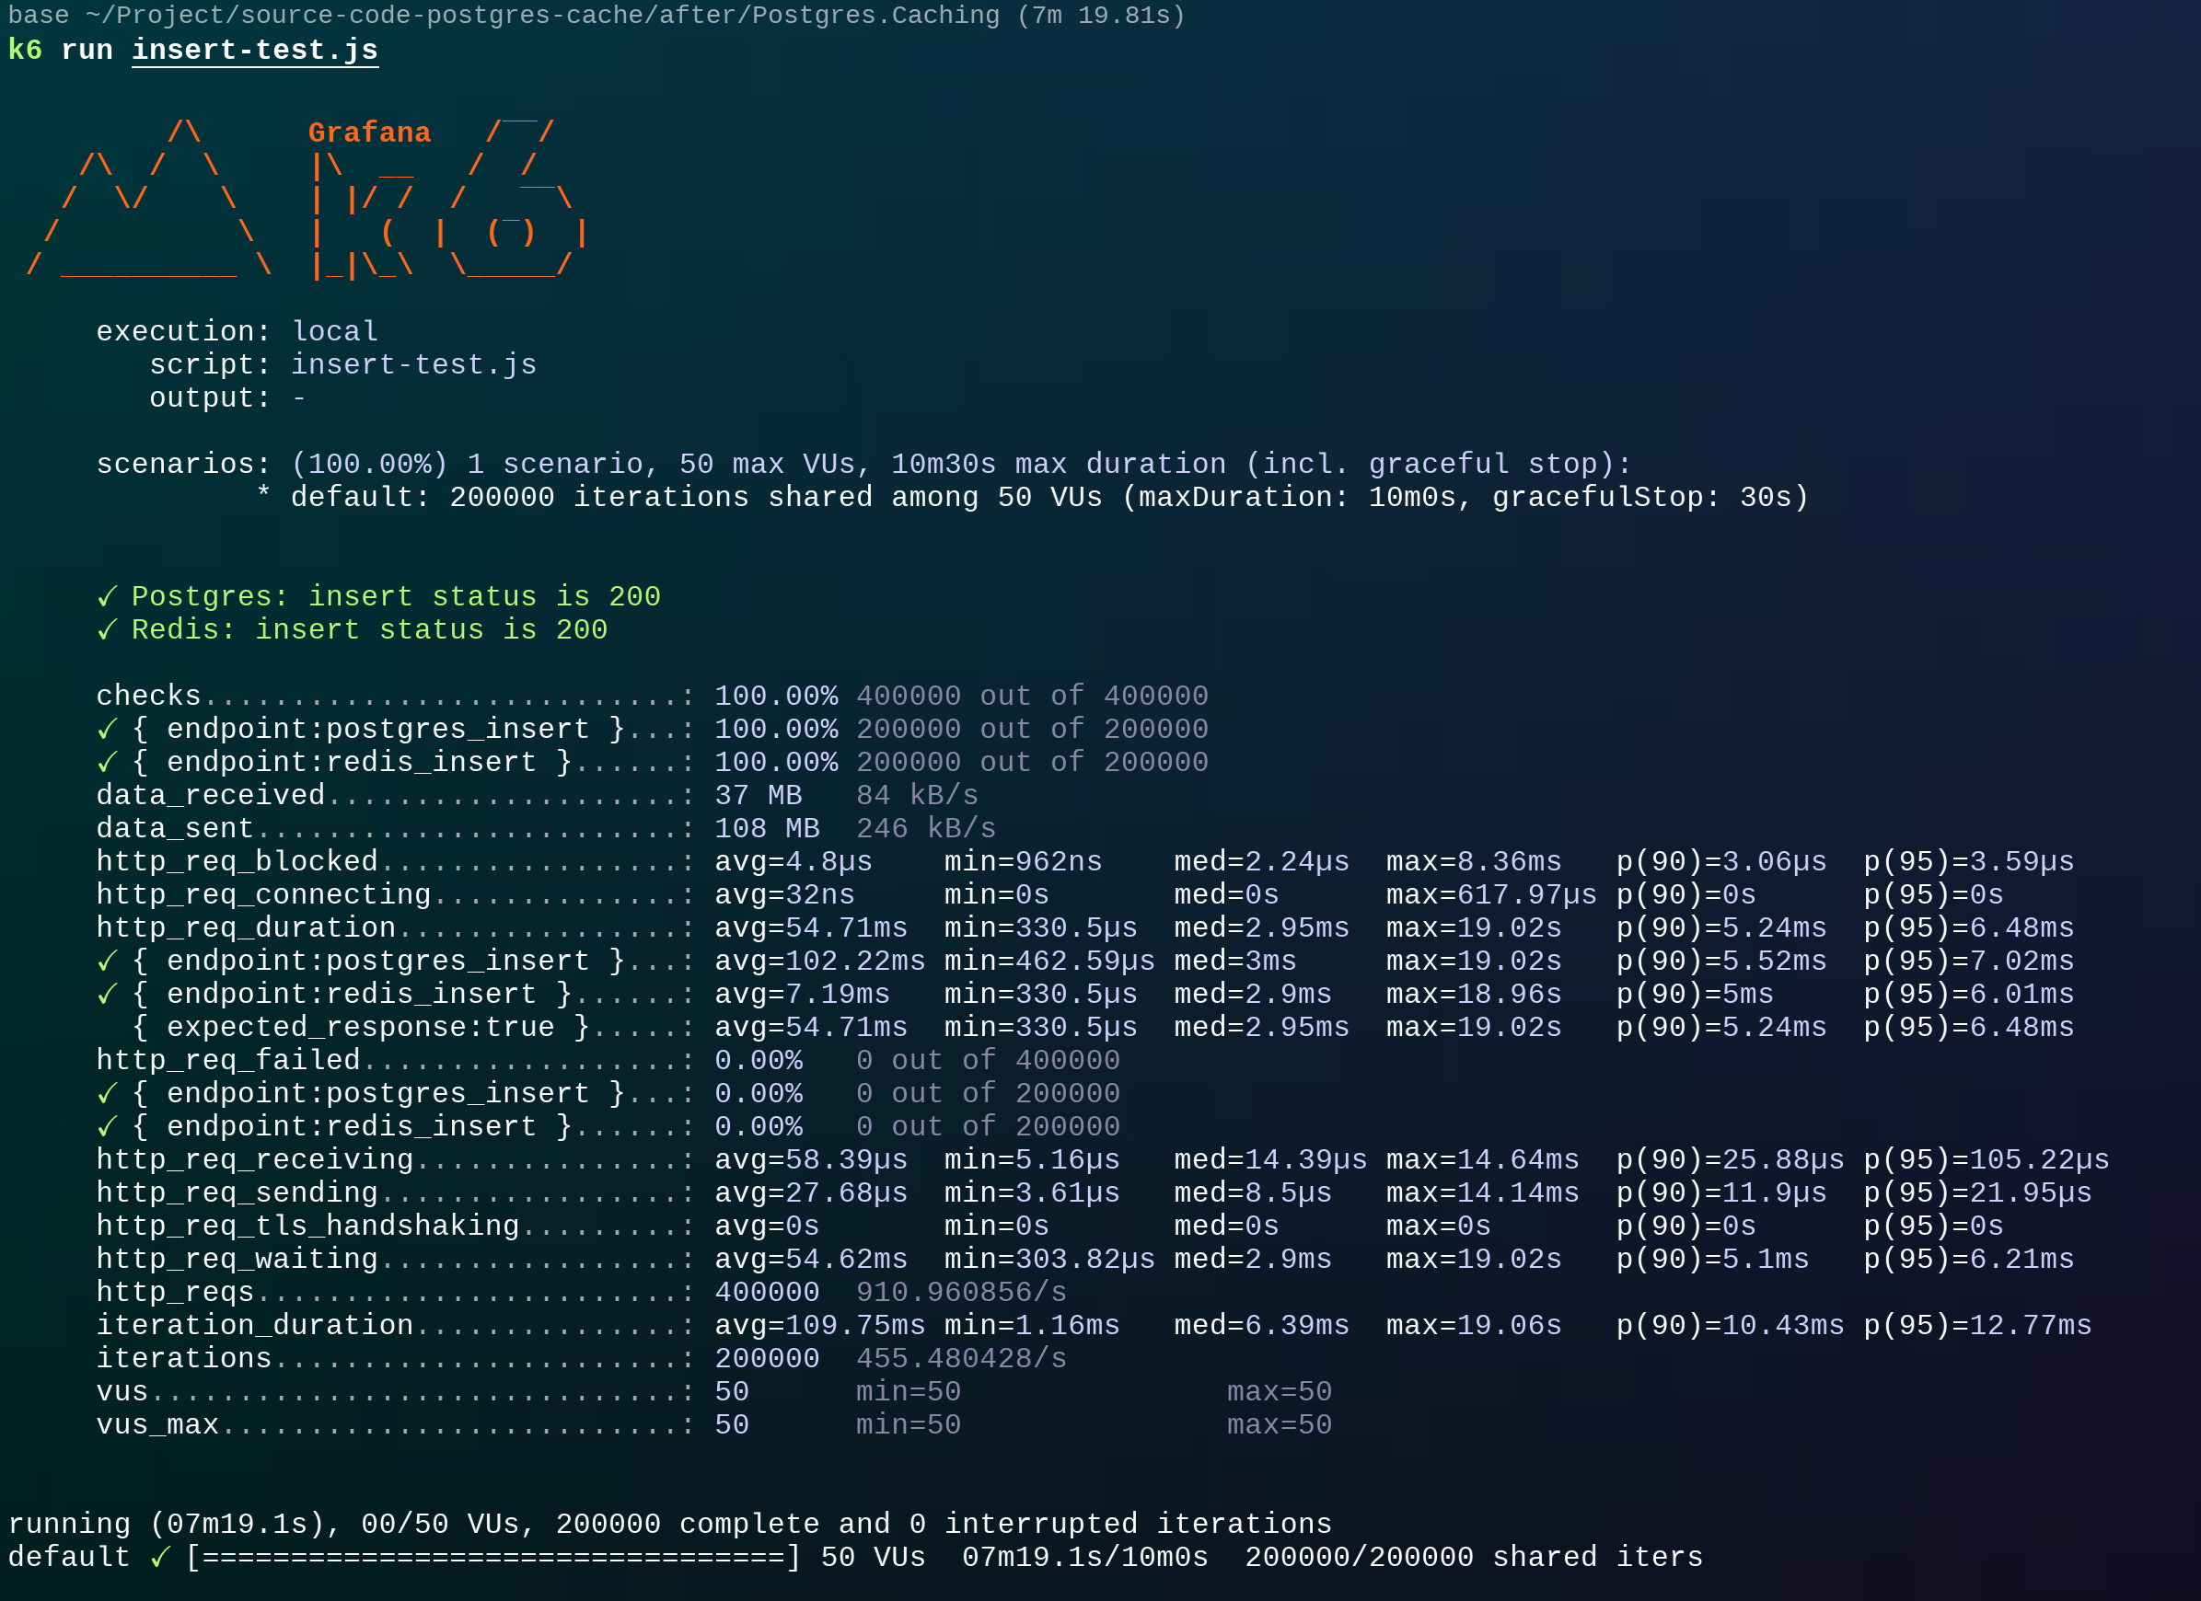The image size is (2201, 1601).
Task: Click checkmark beside Redis insert status
Action: 108,629
